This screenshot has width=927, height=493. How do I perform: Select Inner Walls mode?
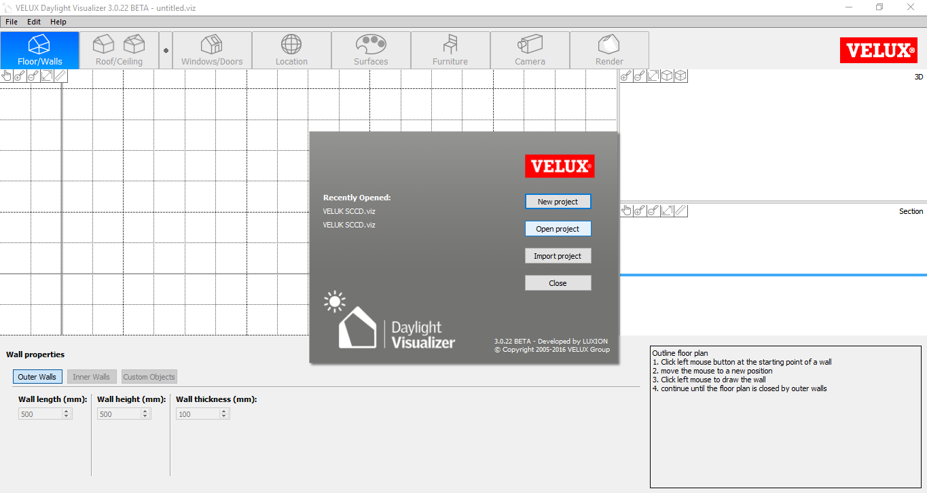click(x=92, y=377)
